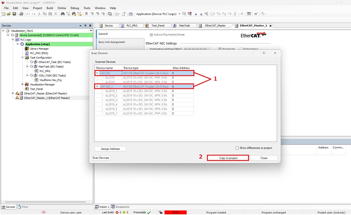Click the calendar icon left of Application selector
Viewport: 351px width, 215px height.
(131, 14)
